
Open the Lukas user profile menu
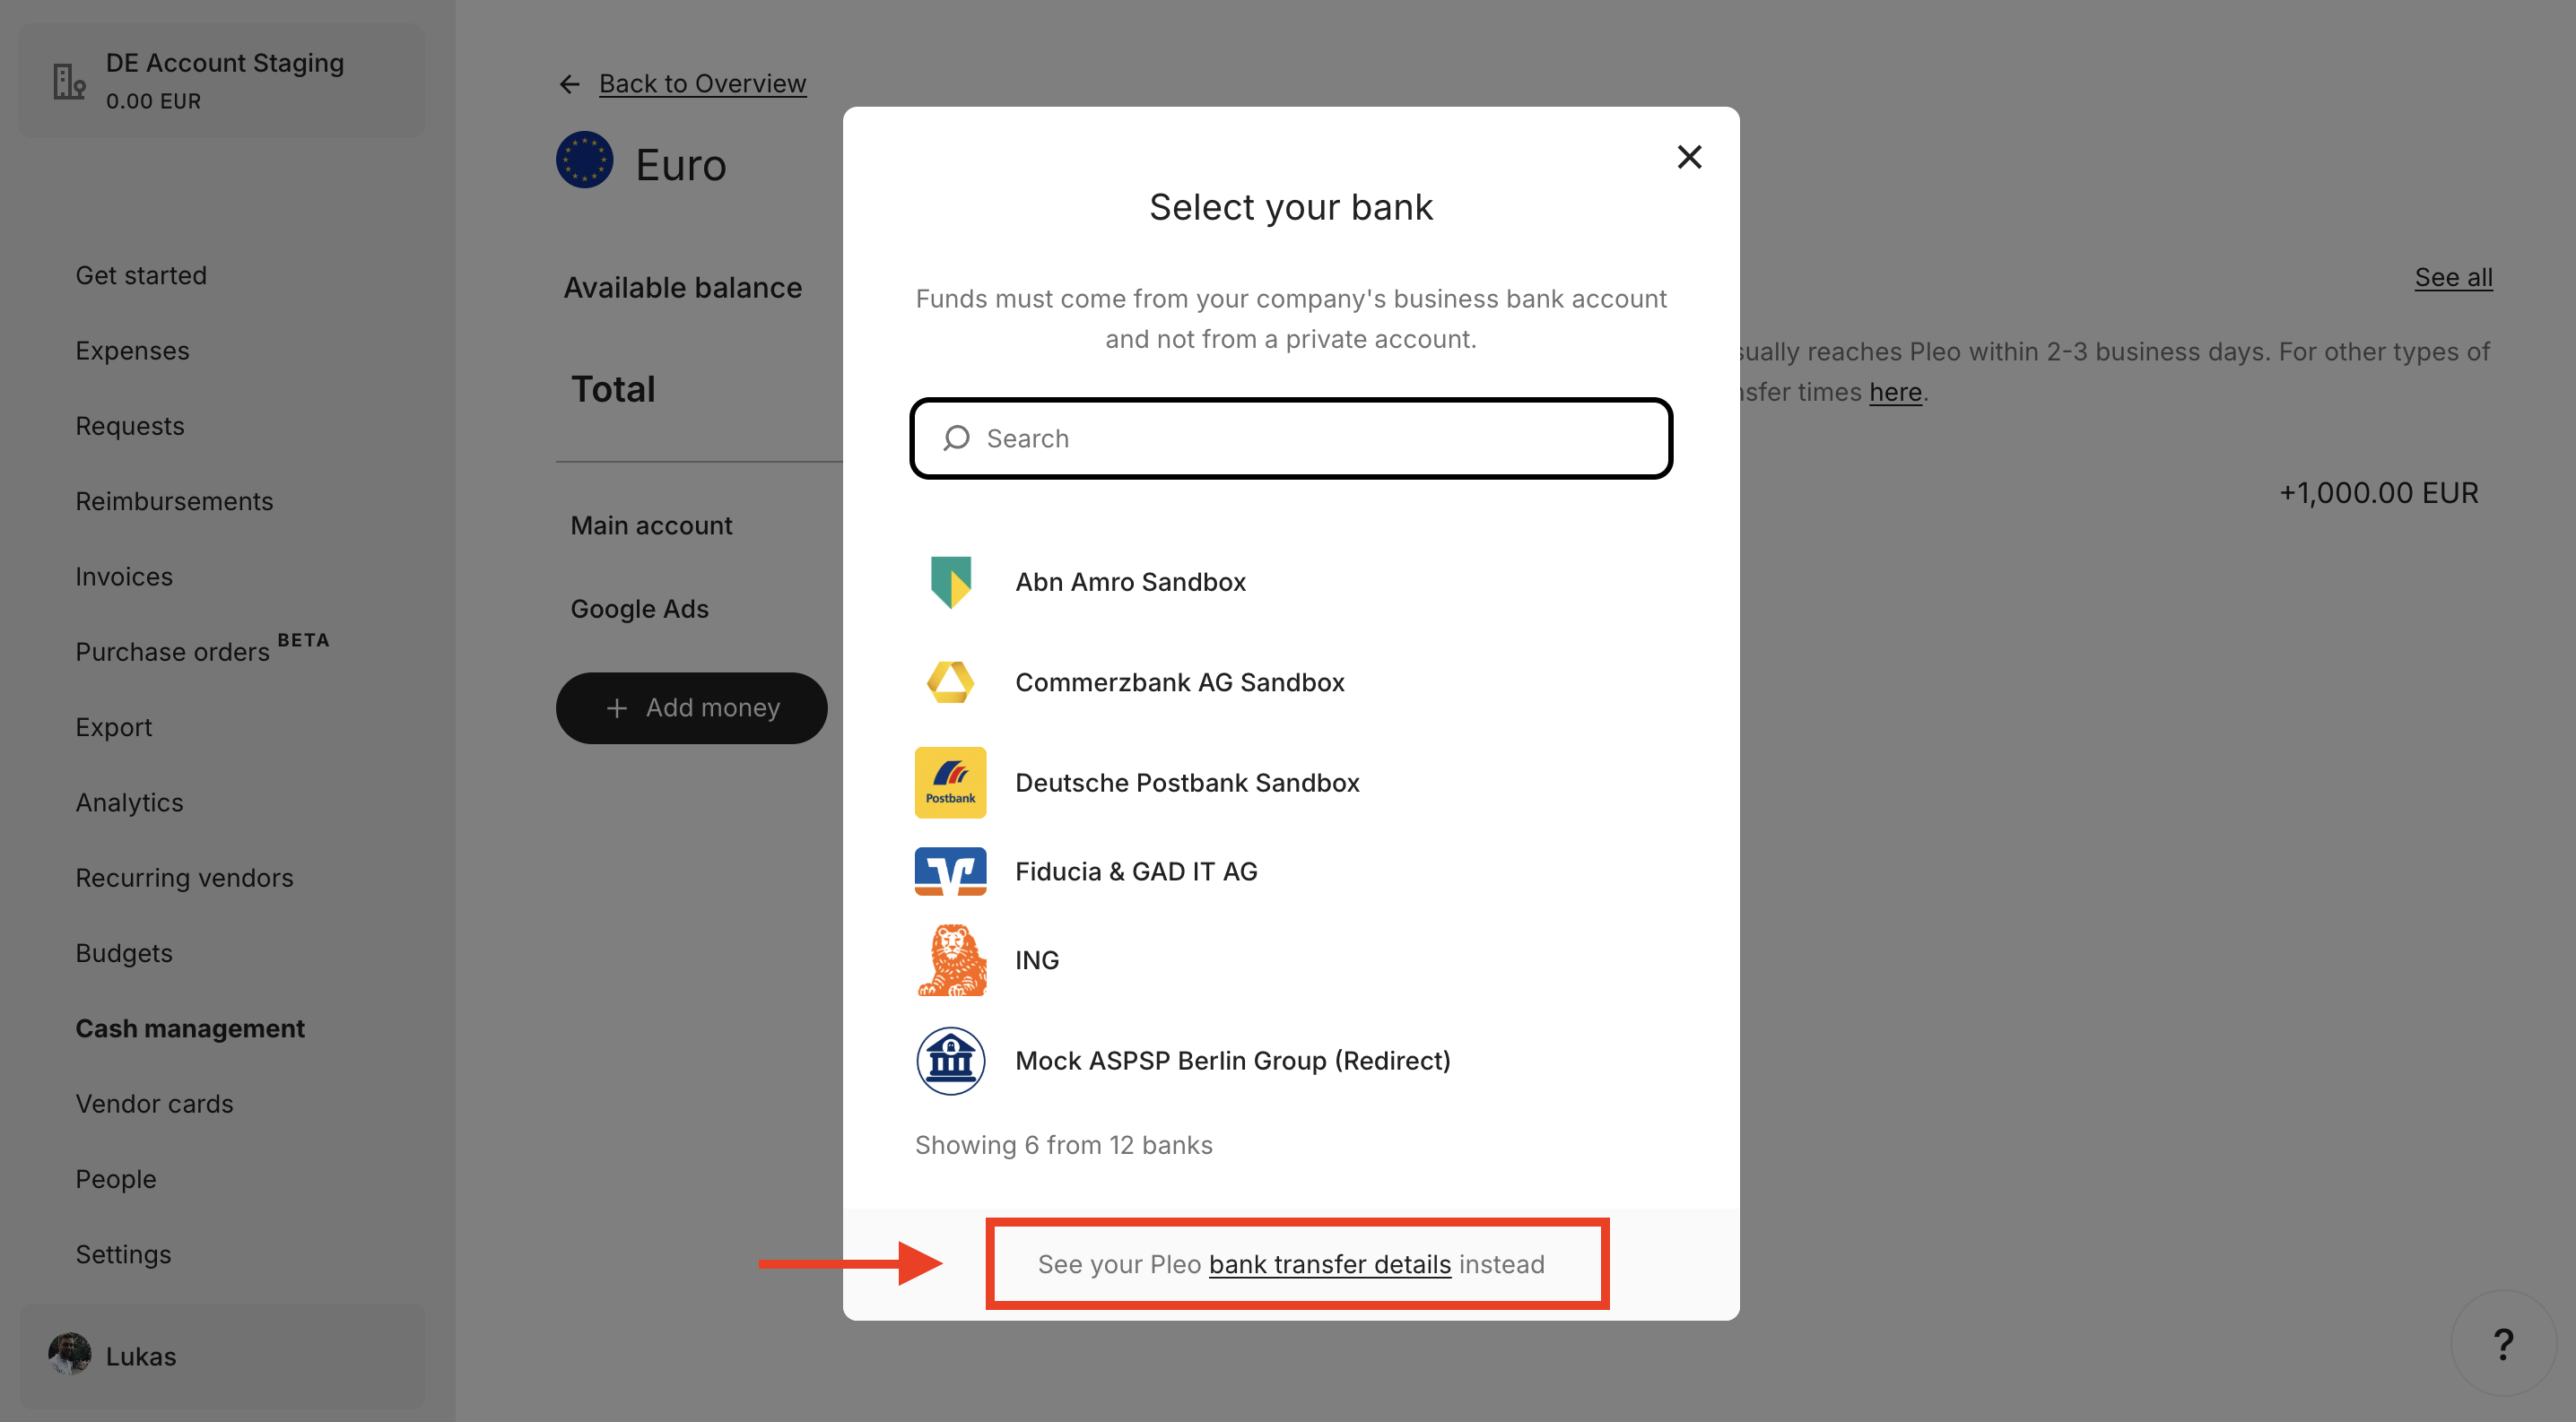[140, 1356]
